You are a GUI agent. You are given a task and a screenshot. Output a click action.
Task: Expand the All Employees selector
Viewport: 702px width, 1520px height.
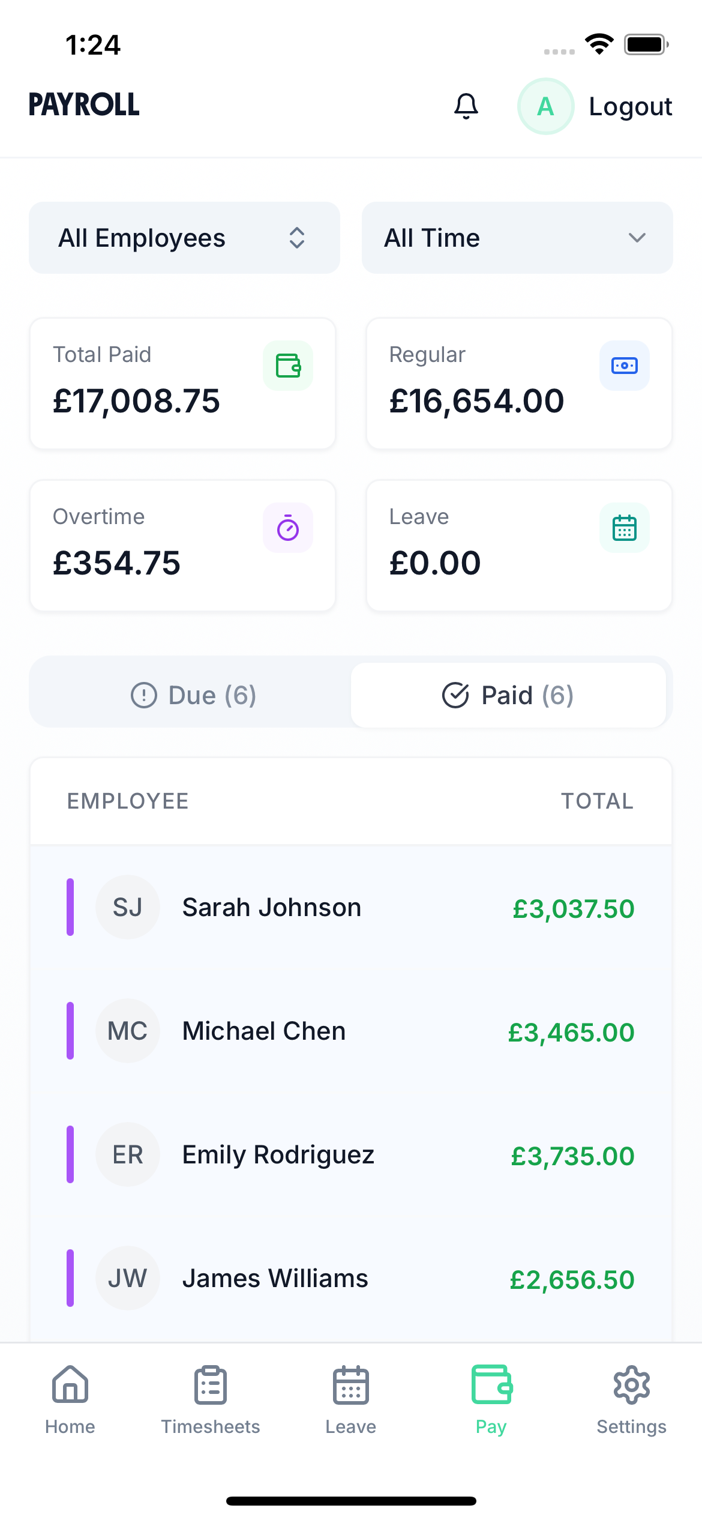pos(184,238)
